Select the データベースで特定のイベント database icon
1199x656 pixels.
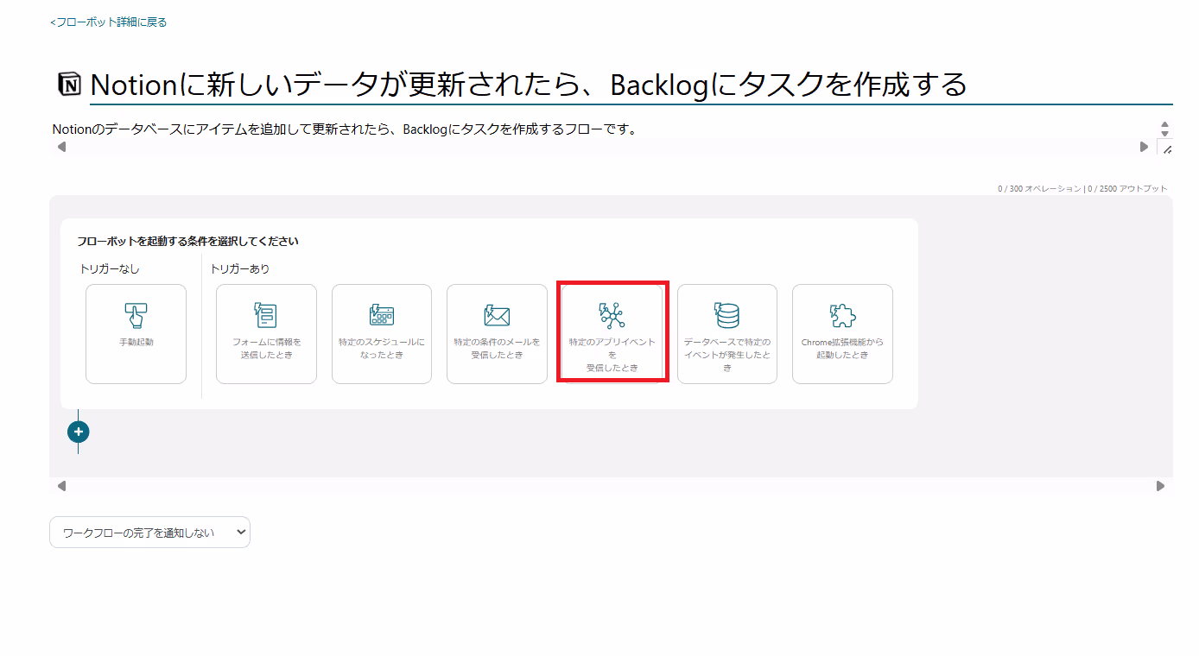[x=726, y=315]
